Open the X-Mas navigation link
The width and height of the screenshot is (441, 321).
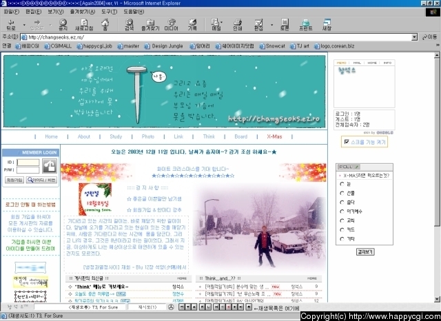(x=274, y=136)
